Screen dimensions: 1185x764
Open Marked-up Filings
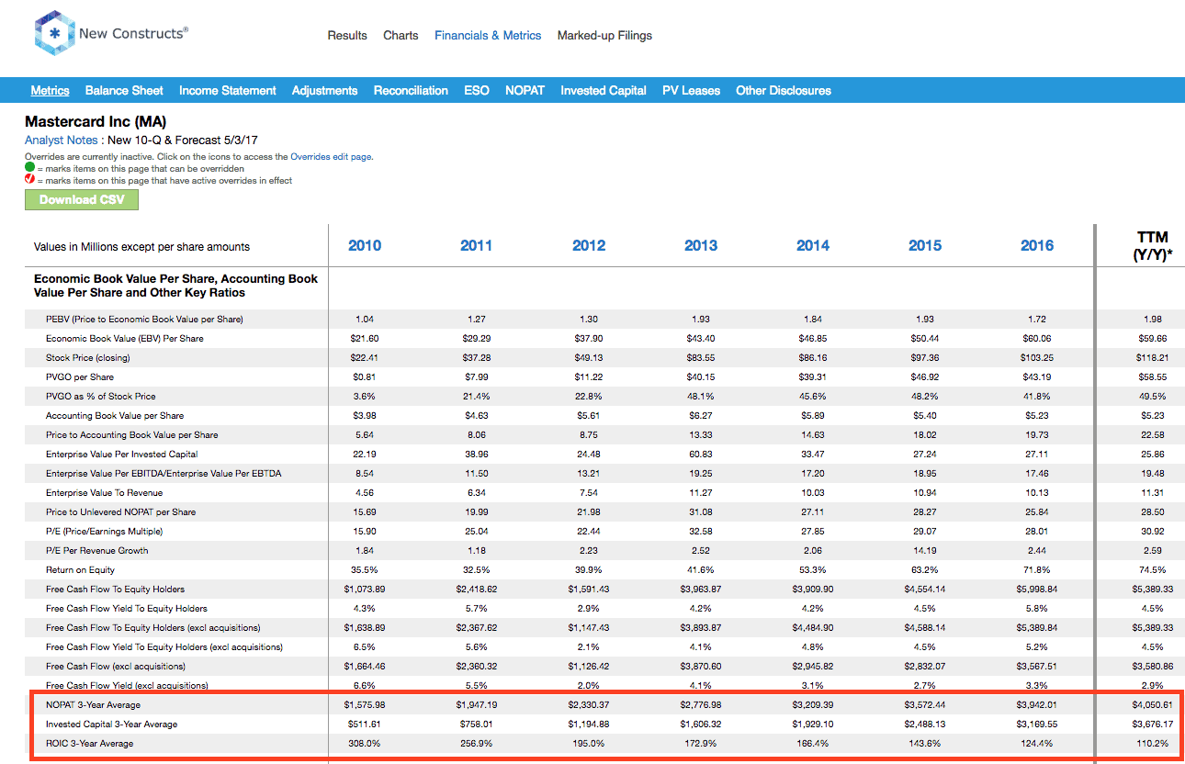click(x=604, y=36)
